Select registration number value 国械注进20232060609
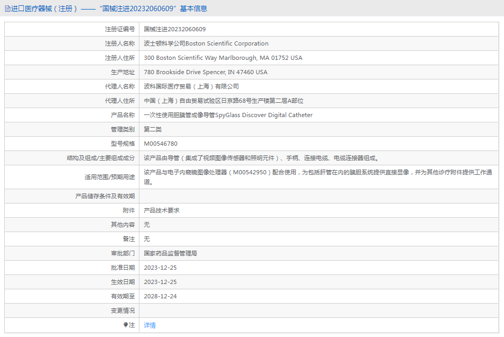Screen dimensions: 504x337 click(x=174, y=29)
